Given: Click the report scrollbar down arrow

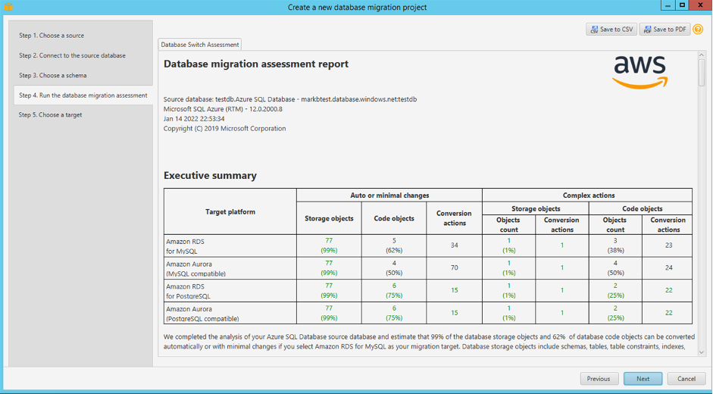Looking at the screenshot, I should tap(701, 352).
